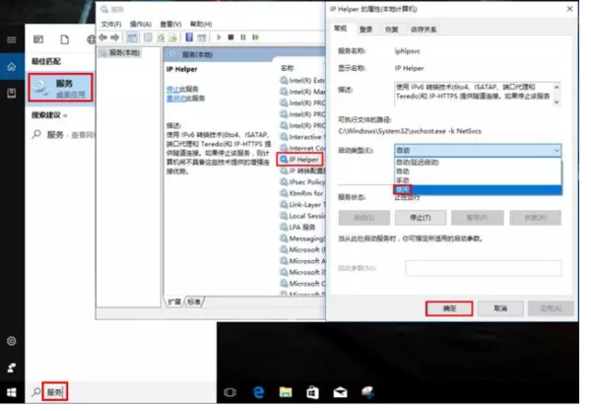591x411 pixels.
Task: Switch to the 恢复 tab
Action: [392, 30]
